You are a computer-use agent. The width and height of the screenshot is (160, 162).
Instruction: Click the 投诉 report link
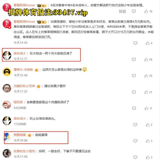click(x=122, y=11)
